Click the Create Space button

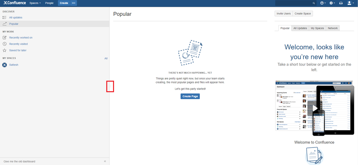[303, 14]
